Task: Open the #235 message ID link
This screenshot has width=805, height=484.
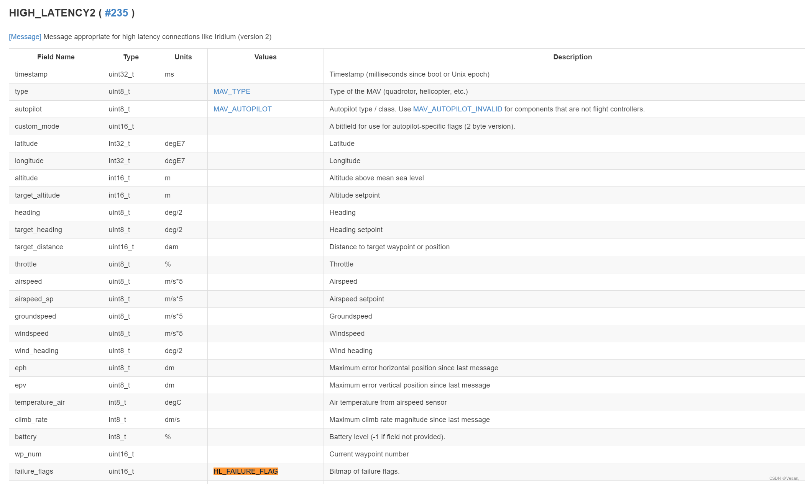Action: (x=116, y=13)
